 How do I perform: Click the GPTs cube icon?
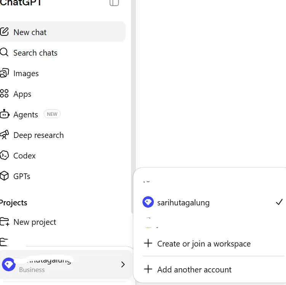pyautogui.click(x=4, y=176)
